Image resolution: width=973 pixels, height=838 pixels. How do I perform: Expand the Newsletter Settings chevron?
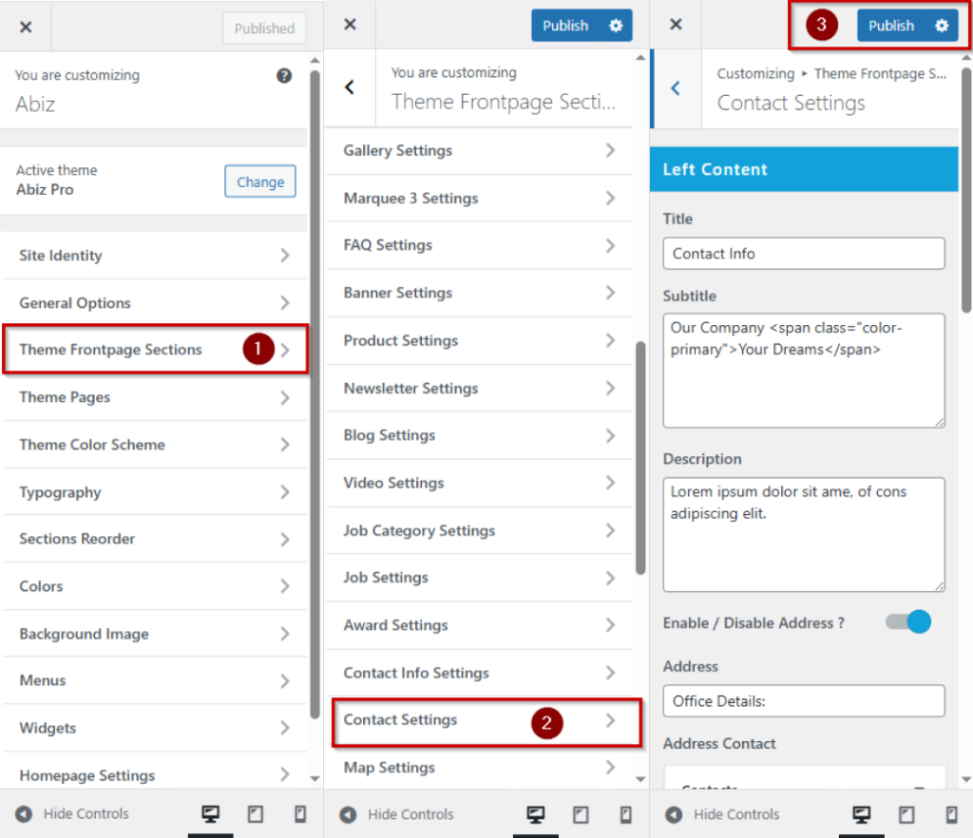pos(610,388)
